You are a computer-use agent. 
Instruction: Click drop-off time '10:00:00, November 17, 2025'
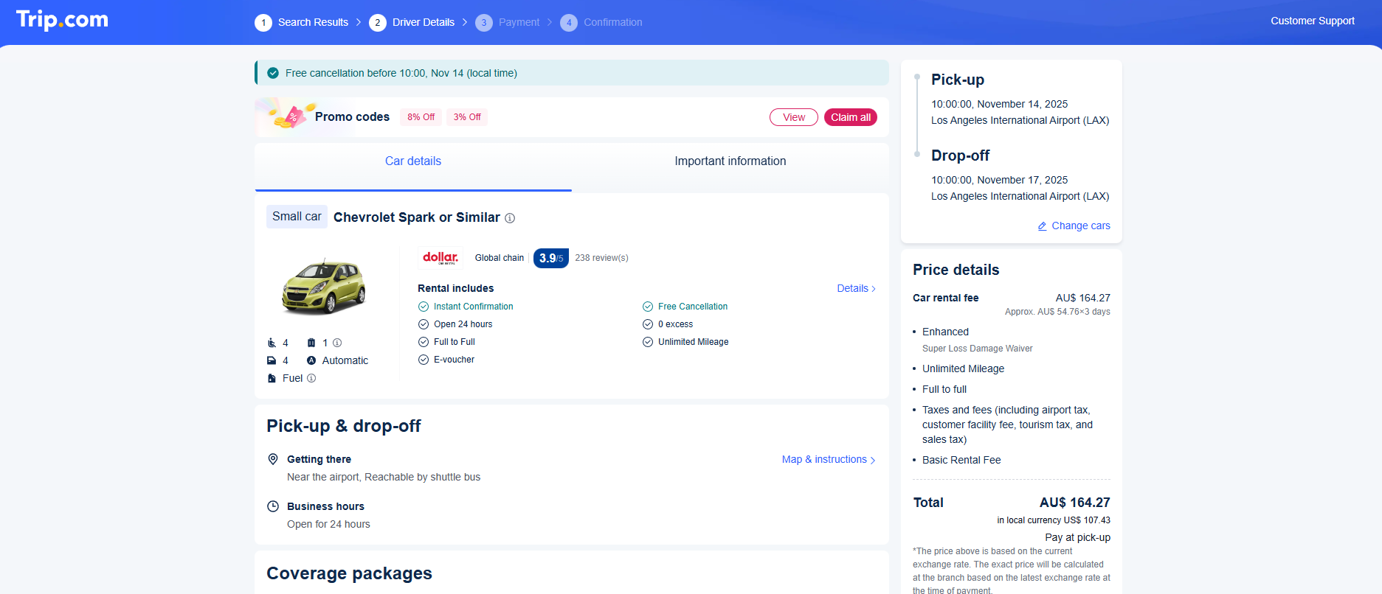(x=1000, y=180)
